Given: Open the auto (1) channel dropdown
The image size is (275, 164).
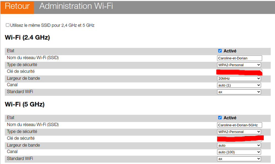Looking at the screenshot, I should (239, 85).
